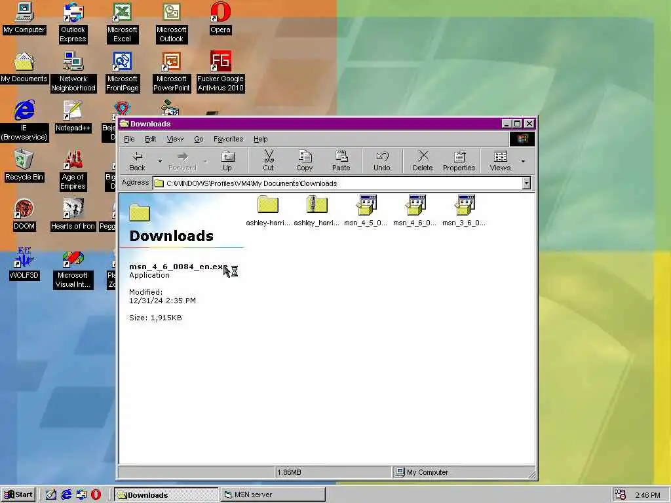Screen dimensions: 671x503
Task: Select the msn_4_5_0... installer file
Action: 366,211
